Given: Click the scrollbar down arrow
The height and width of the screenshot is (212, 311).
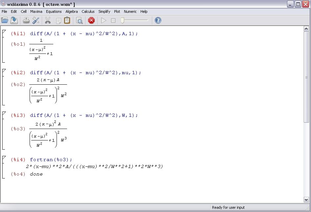Looking at the screenshot, I should pyautogui.click(x=306, y=200).
